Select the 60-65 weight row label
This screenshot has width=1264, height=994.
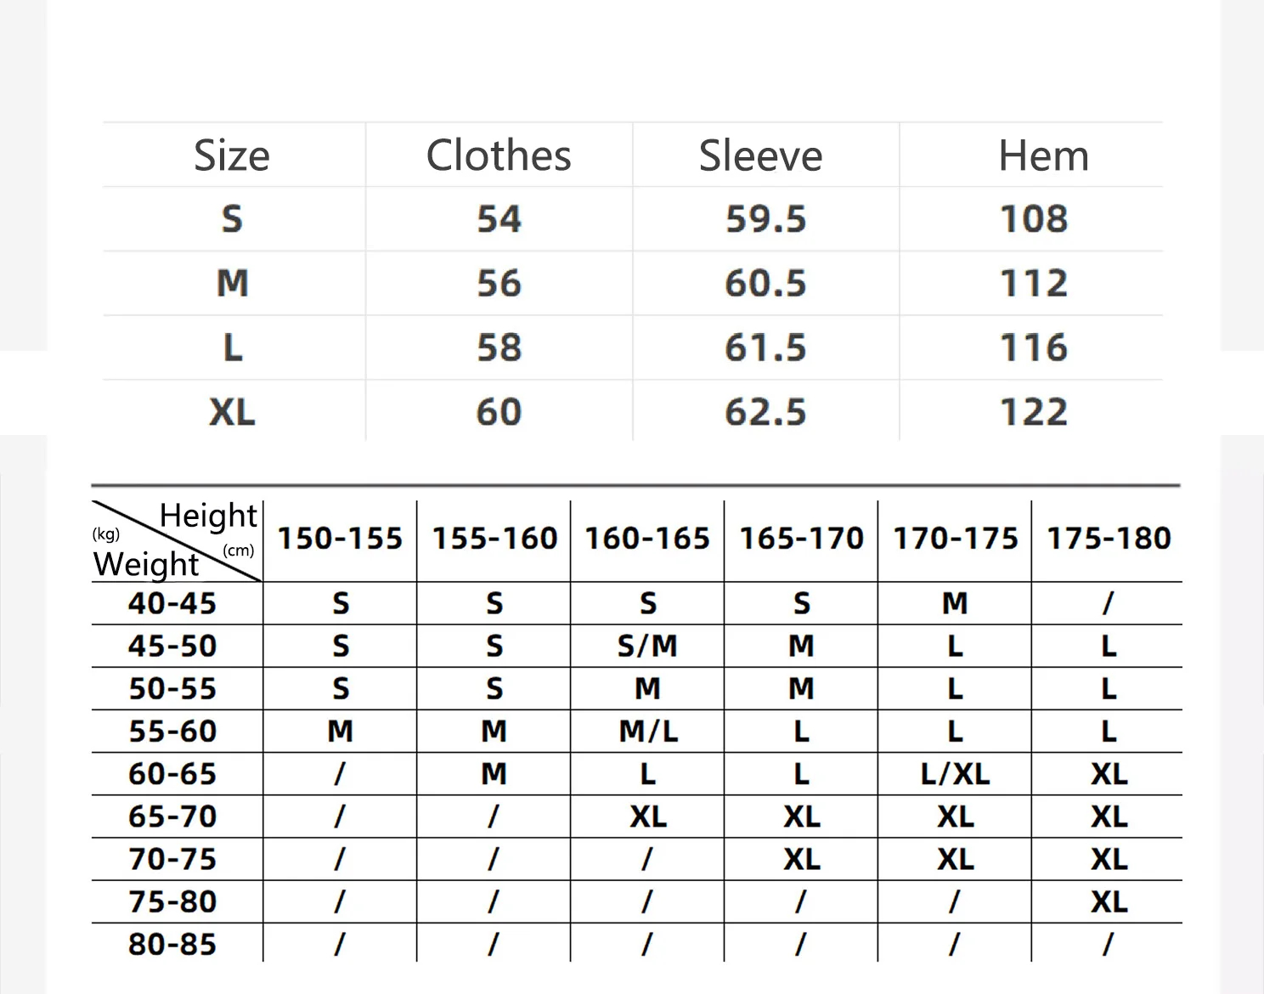(x=172, y=774)
